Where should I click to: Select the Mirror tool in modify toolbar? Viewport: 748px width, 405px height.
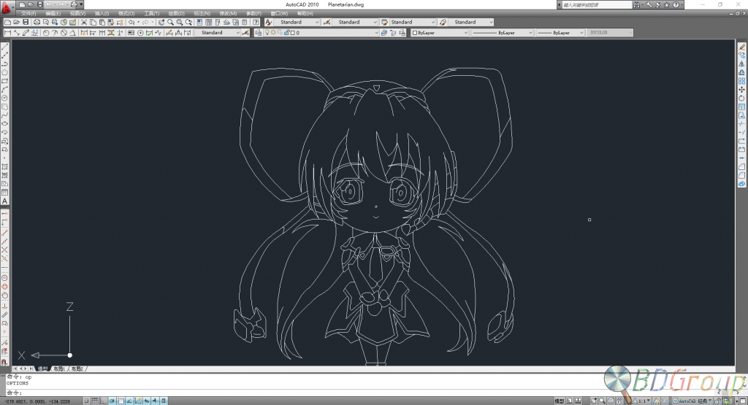point(742,63)
